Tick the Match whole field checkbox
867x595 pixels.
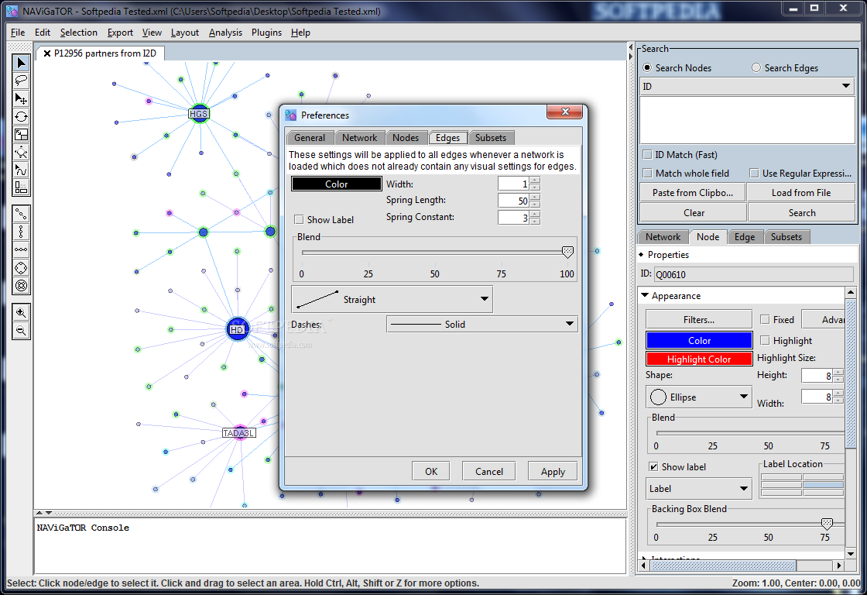point(647,174)
